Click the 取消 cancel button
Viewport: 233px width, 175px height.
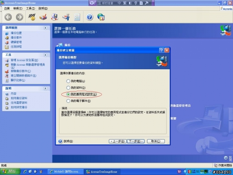[x=156, y=141]
